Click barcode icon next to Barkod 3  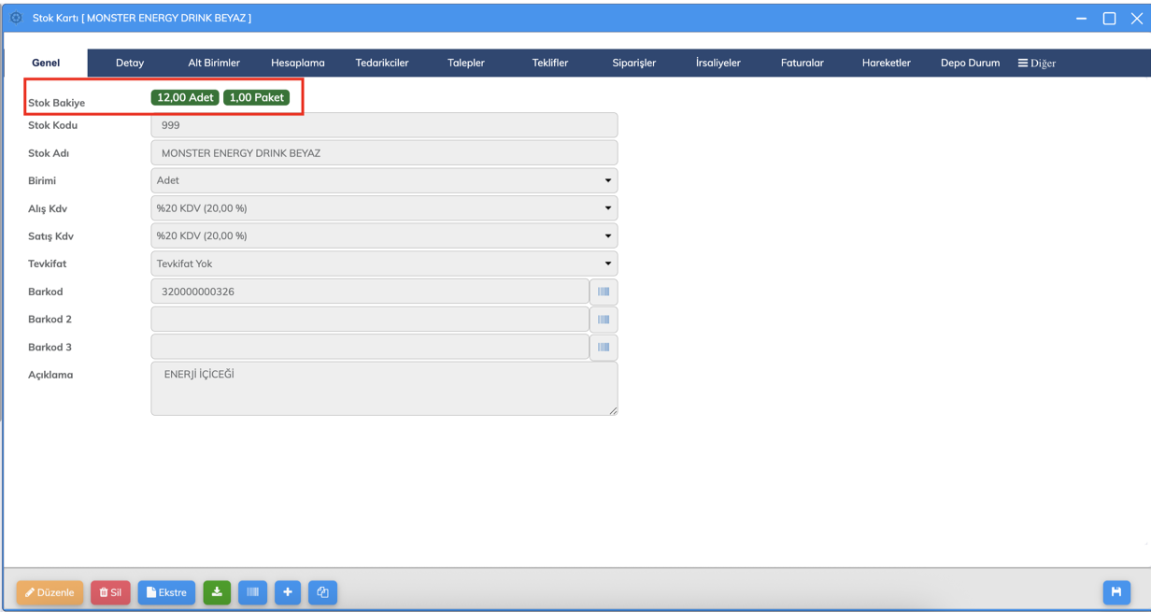click(604, 348)
